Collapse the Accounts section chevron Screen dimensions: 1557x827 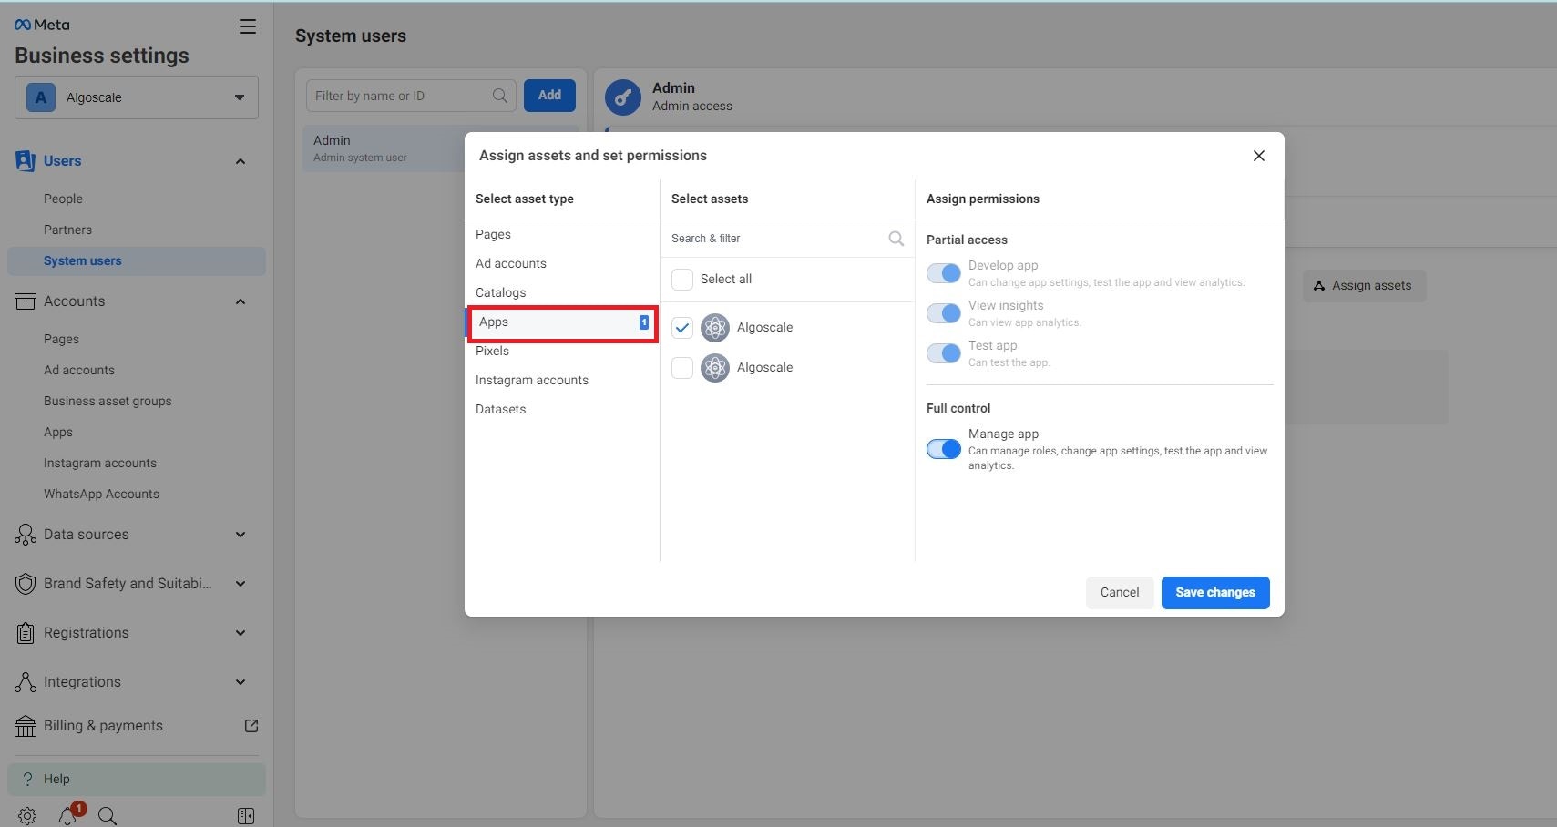click(241, 301)
